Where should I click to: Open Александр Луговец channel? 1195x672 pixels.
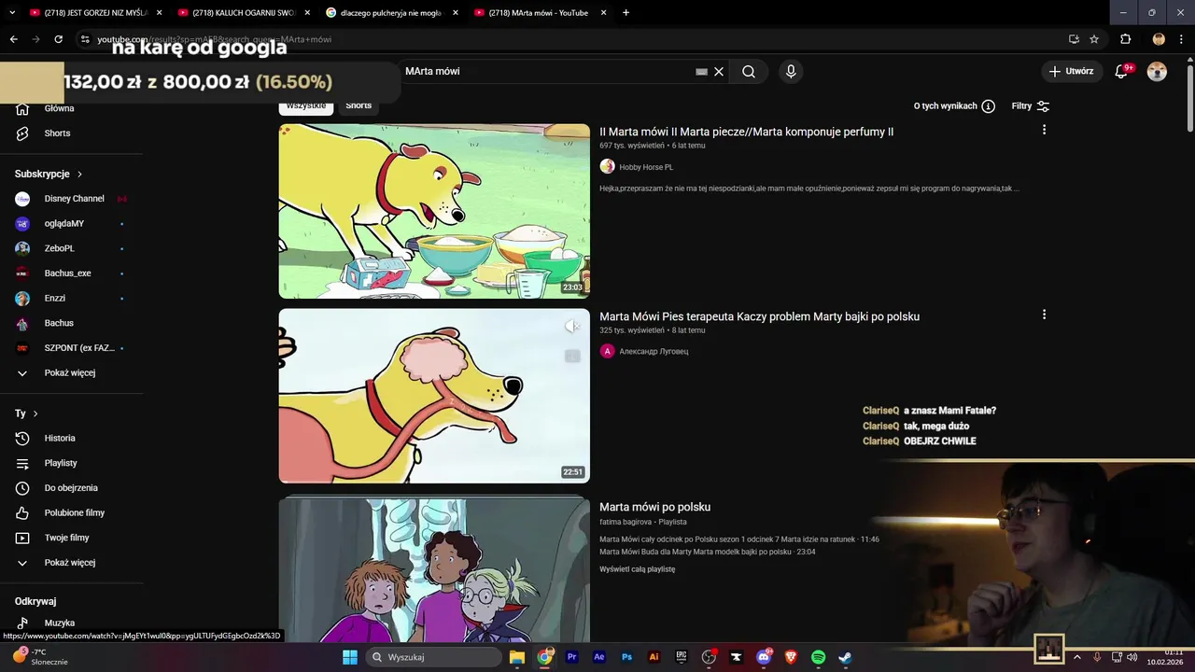click(654, 352)
